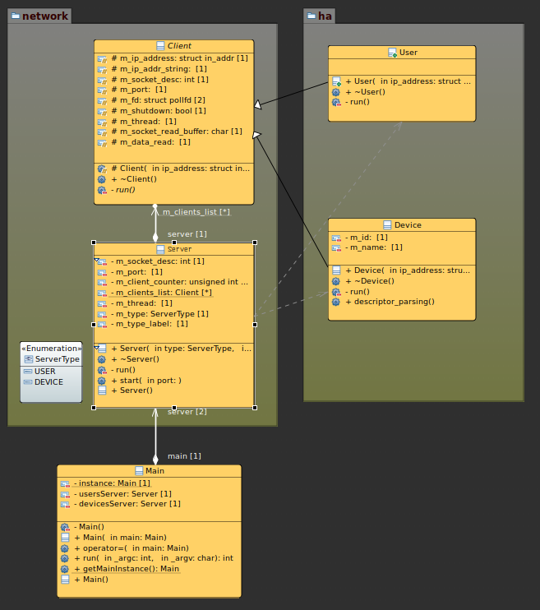The height and width of the screenshot is (610, 540).
Task: Click the gear icon beside ~Client()
Action: (102, 179)
